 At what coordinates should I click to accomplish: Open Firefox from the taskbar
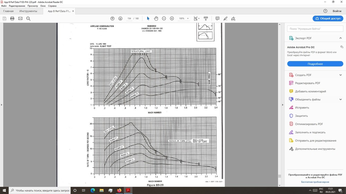119,191
